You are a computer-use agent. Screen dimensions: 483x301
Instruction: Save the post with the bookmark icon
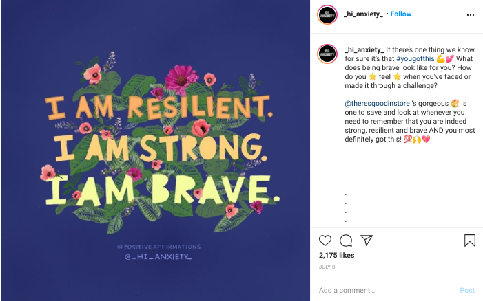[470, 241]
